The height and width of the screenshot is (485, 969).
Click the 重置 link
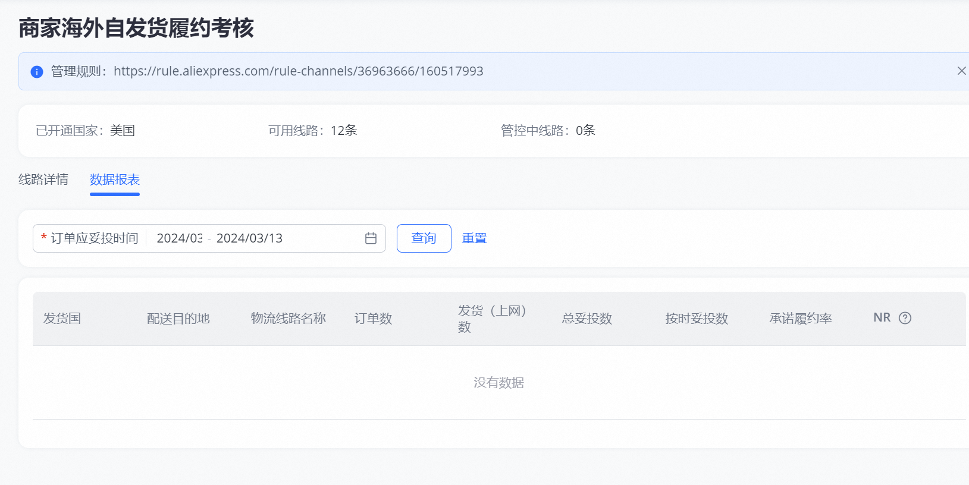pyautogui.click(x=474, y=238)
